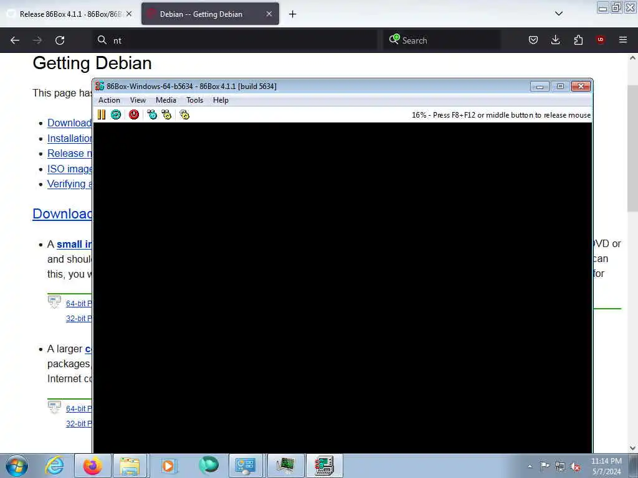The height and width of the screenshot is (478, 638).
Task: Go back with the Firefox back arrow
Action: 15,40
